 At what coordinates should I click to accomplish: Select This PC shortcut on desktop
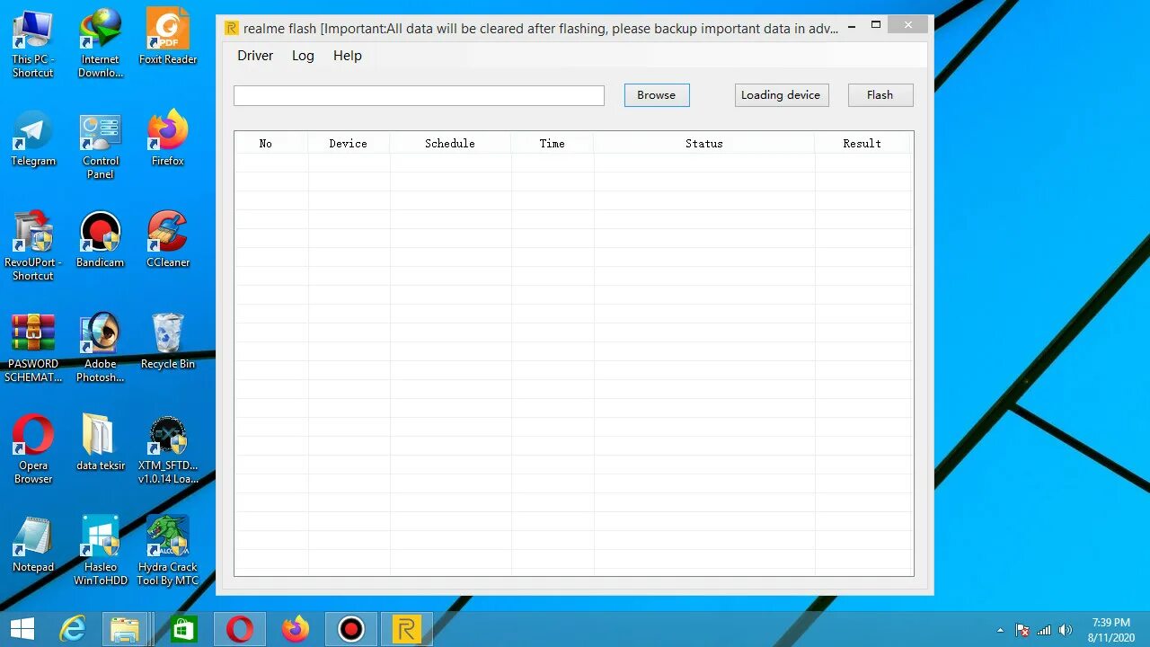(33, 43)
